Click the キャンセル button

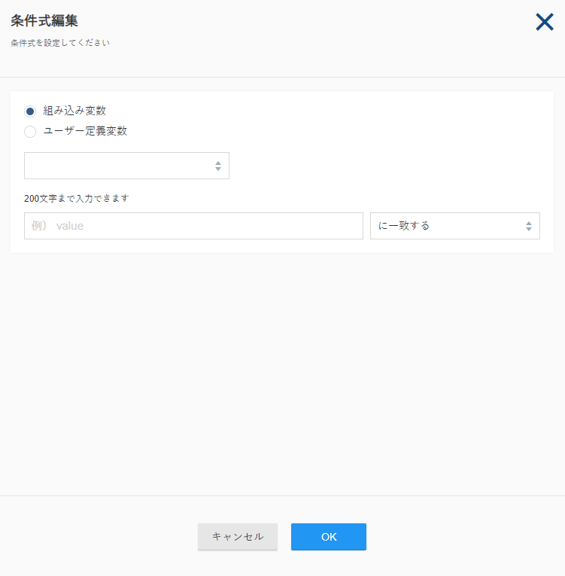[238, 537]
